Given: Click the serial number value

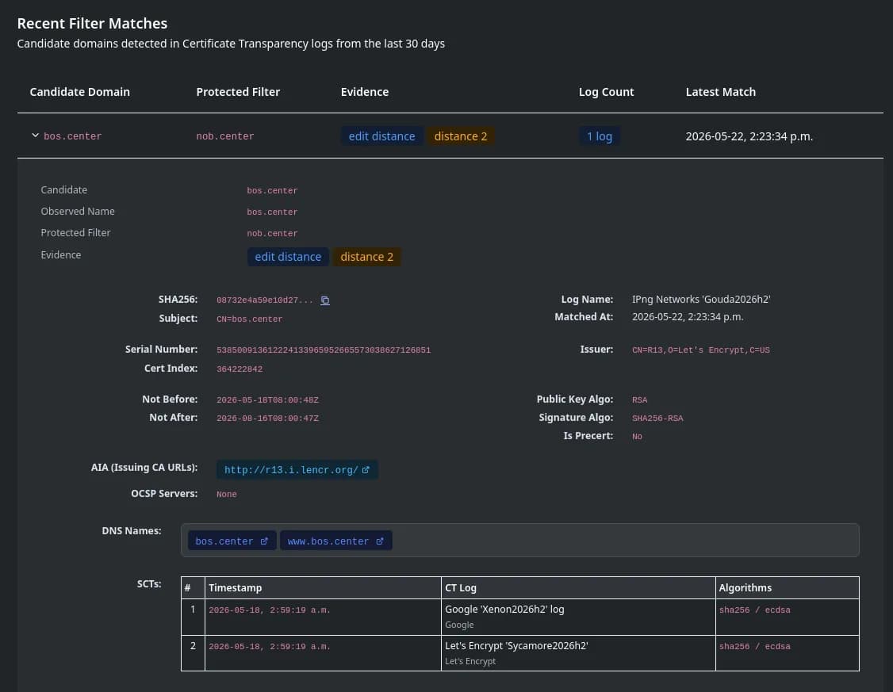Looking at the screenshot, I should pyautogui.click(x=324, y=350).
